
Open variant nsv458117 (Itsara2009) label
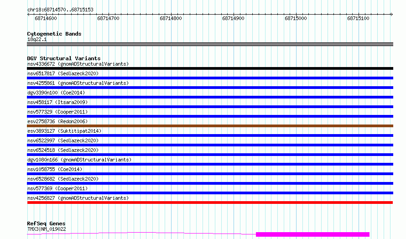(57, 102)
